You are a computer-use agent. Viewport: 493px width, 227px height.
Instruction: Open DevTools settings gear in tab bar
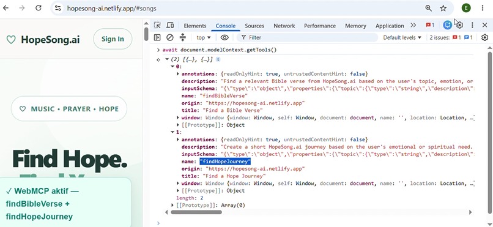pos(459,25)
